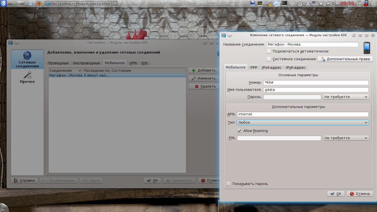Image resolution: width=377 pixels, height=212 pixels.
Task: Switch to the VPN tab
Action: tap(133, 63)
